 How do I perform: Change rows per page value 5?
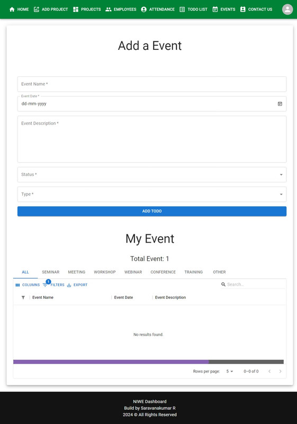click(230, 372)
